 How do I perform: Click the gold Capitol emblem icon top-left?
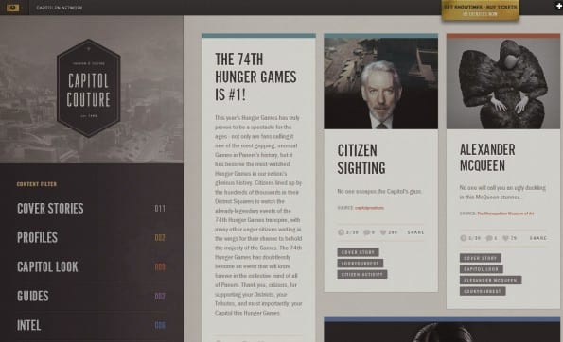12,8
